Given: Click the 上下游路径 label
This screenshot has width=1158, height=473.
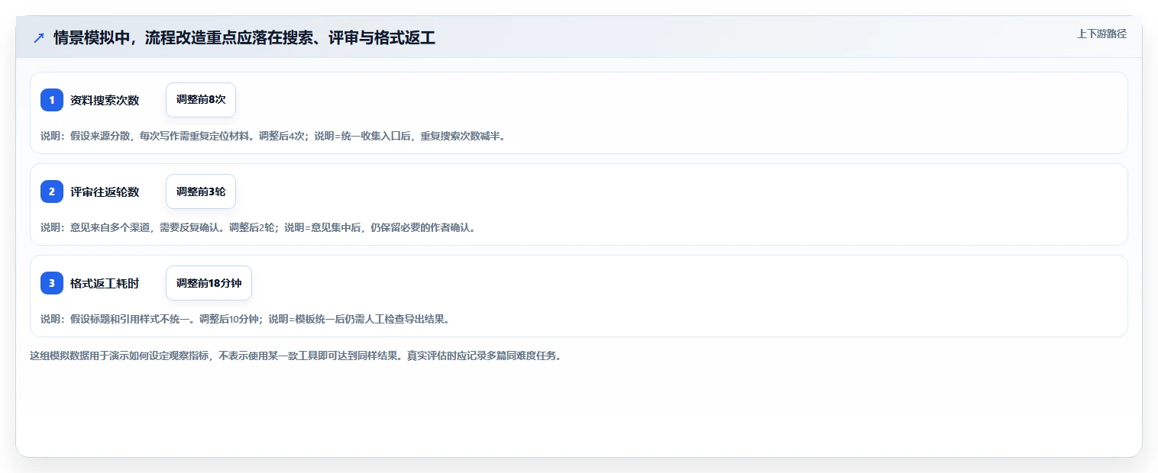Looking at the screenshot, I should pos(1101,34).
